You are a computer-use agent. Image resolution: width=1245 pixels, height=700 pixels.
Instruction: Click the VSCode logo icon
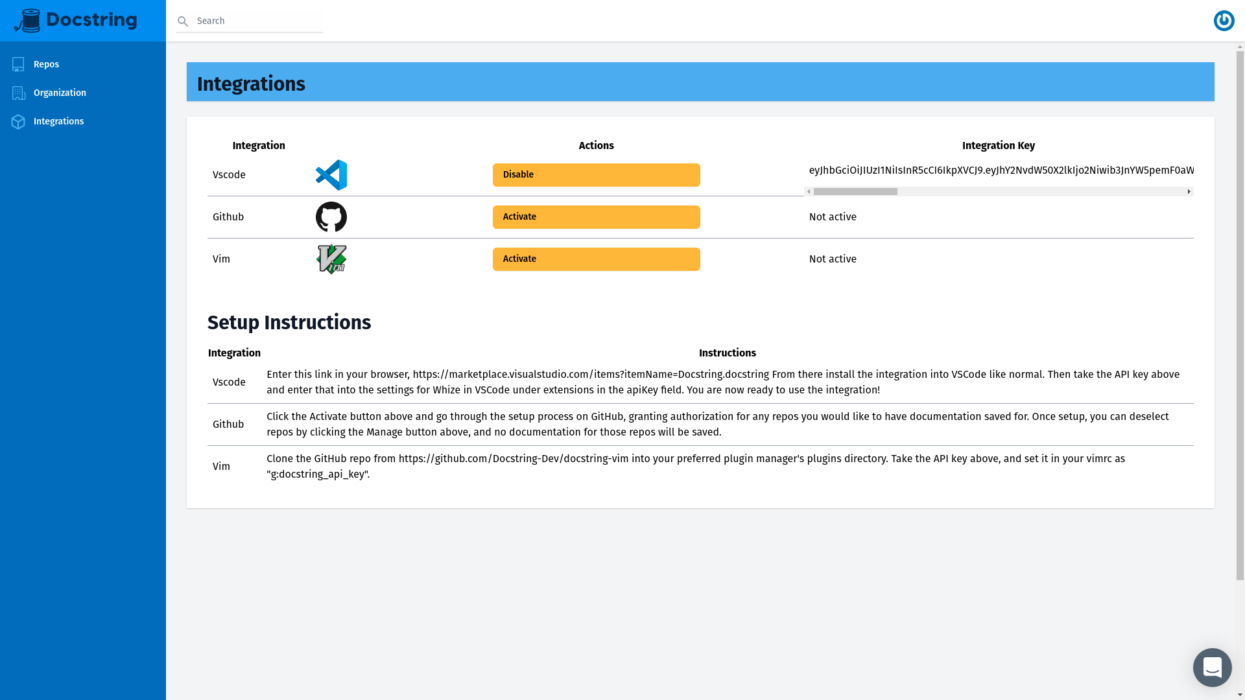[x=331, y=175]
